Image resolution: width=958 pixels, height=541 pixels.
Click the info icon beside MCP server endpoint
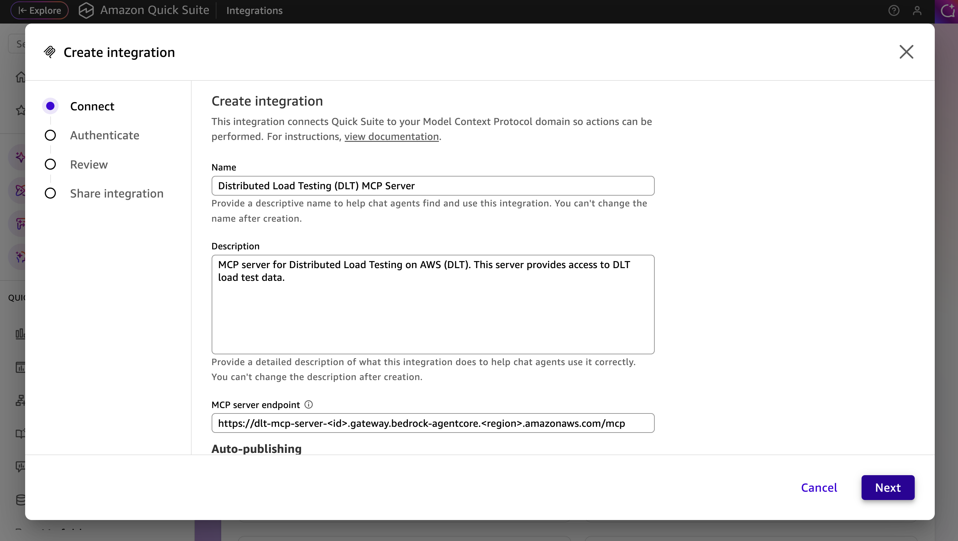point(309,404)
